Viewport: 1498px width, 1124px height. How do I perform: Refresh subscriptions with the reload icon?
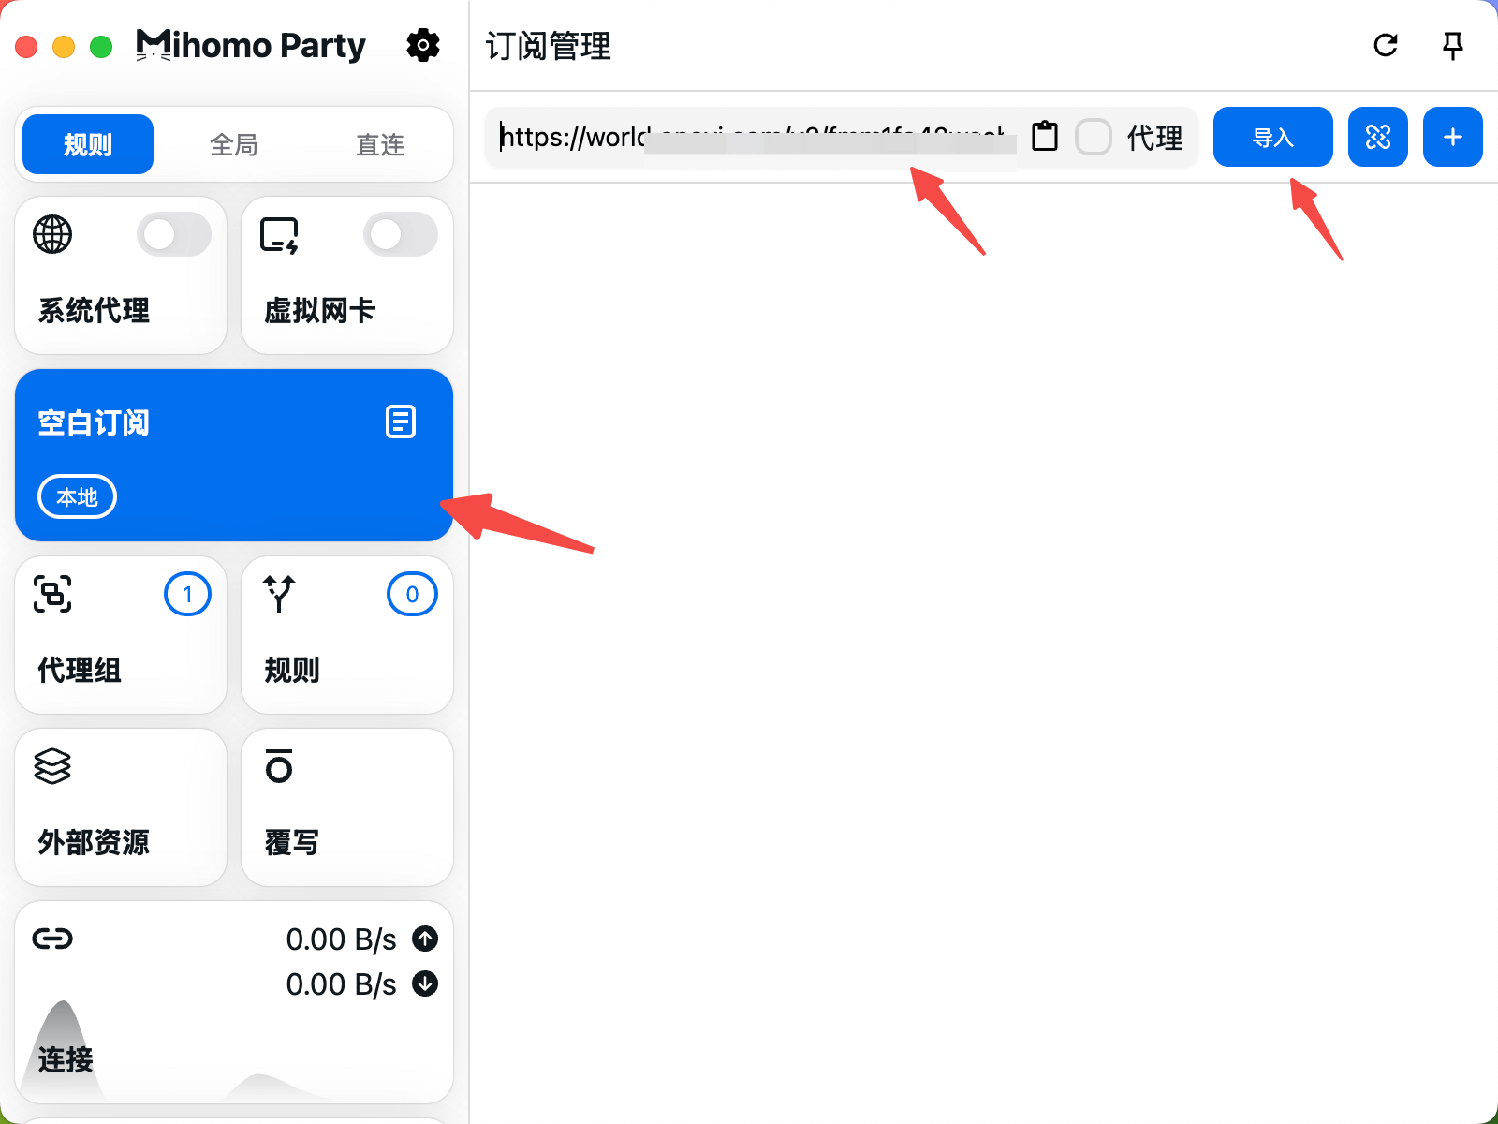pyautogui.click(x=1386, y=45)
